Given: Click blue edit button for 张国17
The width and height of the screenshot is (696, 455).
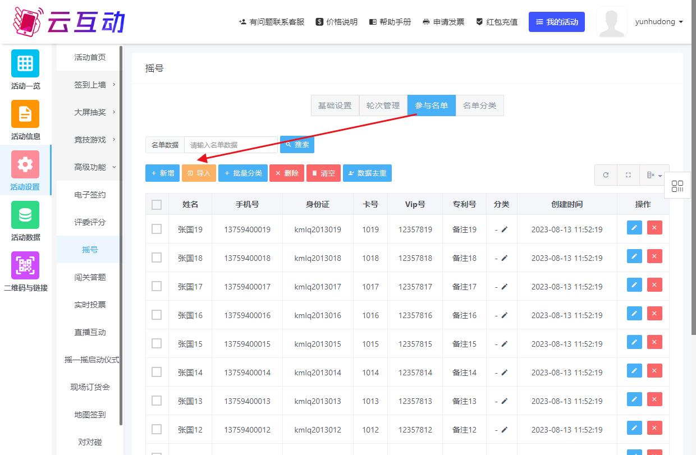Looking at the screenshot, I should click(x=634, y=284).
